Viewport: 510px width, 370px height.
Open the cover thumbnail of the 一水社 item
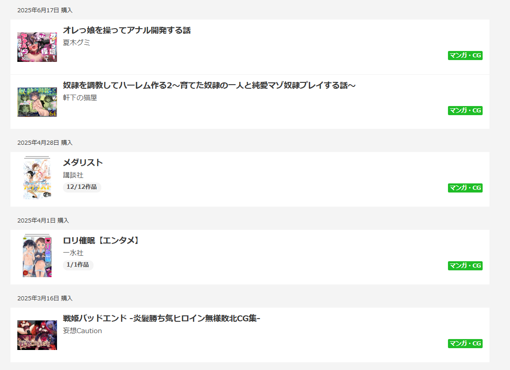pos(37,256)
